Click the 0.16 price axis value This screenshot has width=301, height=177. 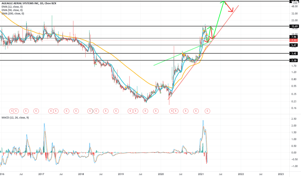[294, 108]
